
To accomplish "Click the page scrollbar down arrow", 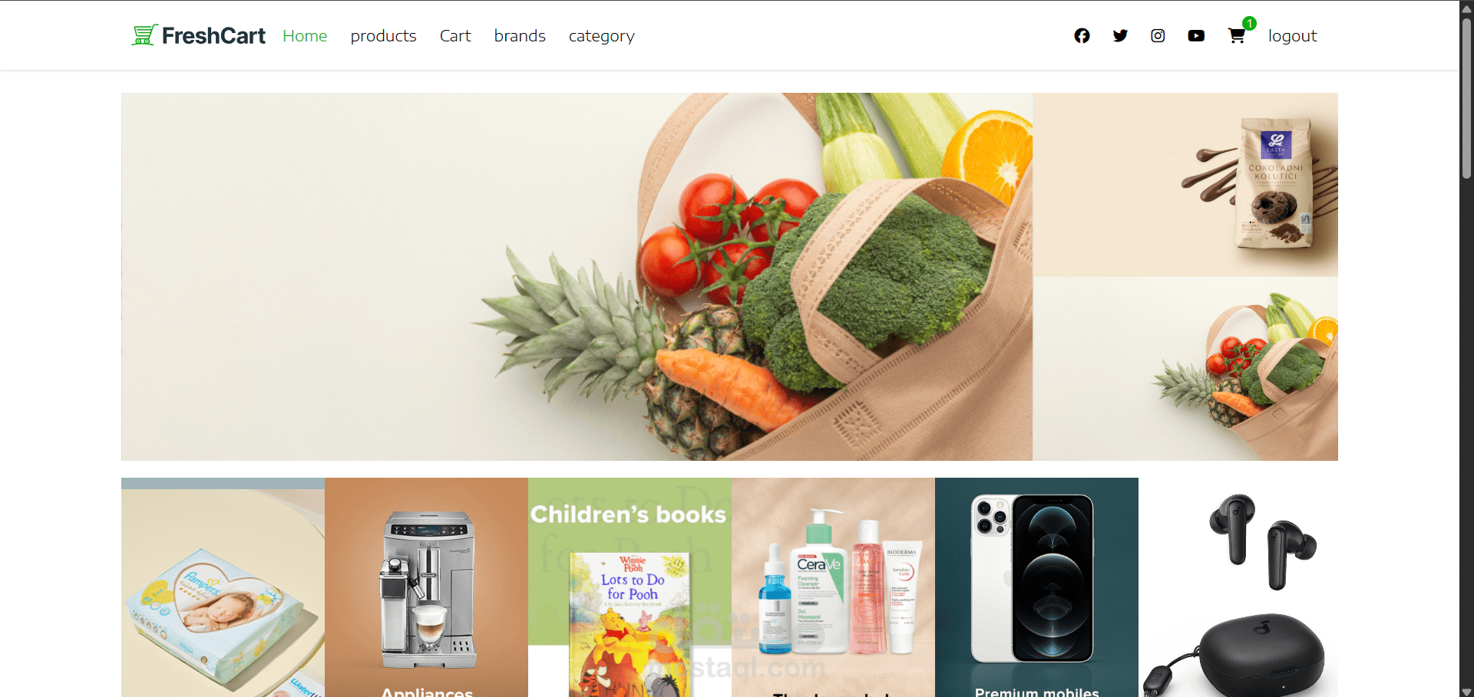I will [1466, 691].
